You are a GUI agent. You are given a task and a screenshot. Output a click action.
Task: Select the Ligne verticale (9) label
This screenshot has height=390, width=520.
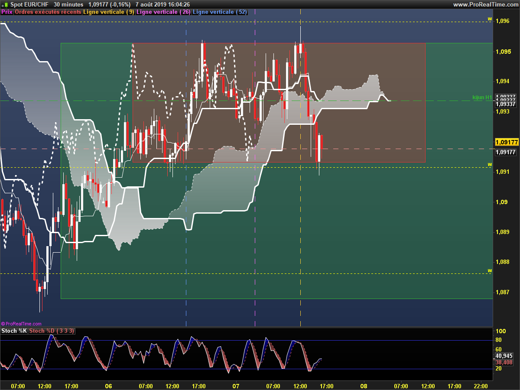tap(108, 12)
